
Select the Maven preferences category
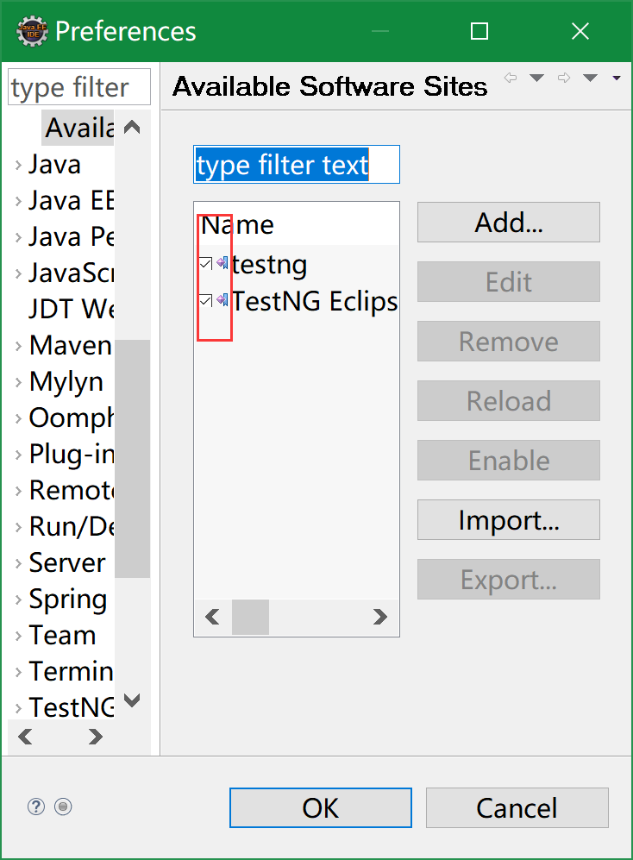pos(71,345)
